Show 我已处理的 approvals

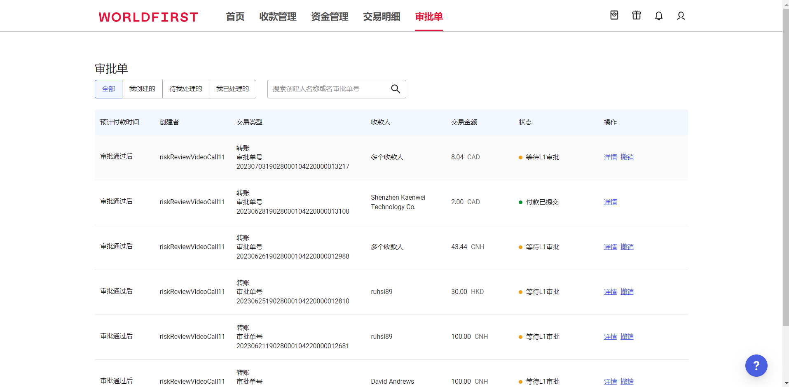(232, 89)
